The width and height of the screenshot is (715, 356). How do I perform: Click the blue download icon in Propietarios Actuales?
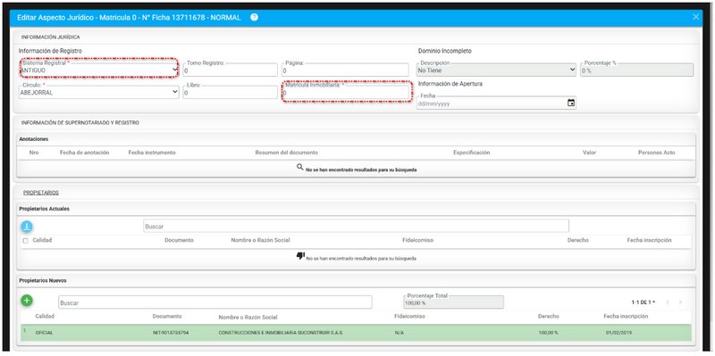pyautogui.click(x=27, y=227)
